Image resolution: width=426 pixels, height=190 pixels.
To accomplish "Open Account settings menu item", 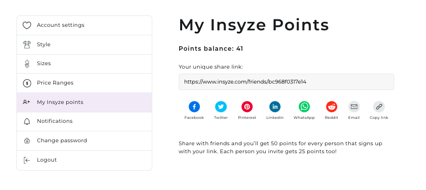I will point(84,25).
